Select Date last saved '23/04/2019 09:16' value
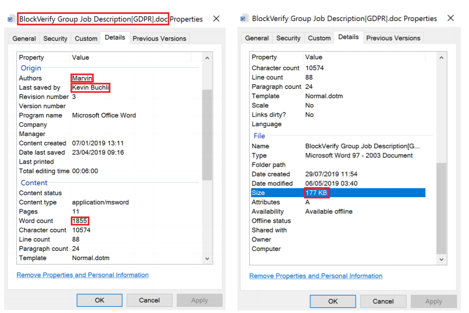The height and width of the screenshot is (313, 469). pyautogui.click(x=98, y=152)
